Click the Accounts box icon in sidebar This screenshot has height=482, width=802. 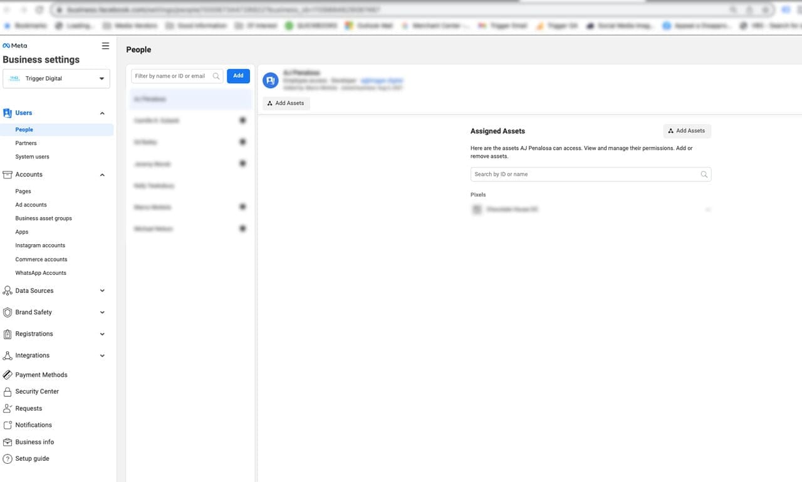(x=7, y=175)
